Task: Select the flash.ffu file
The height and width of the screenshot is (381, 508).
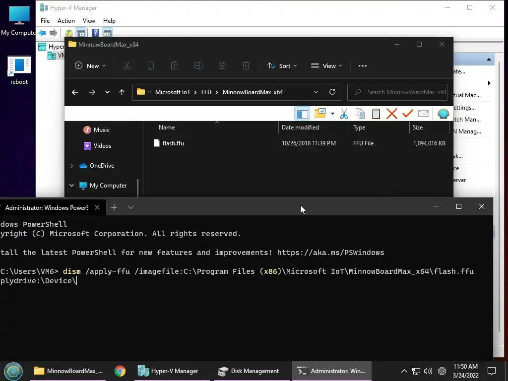Action: pos(173,143)
